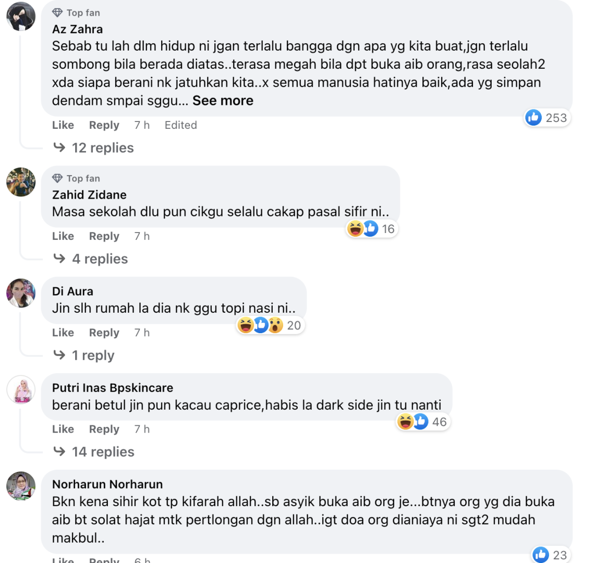
Task: Open the laughing emoji reactions on Zahid Zidane's comment
Action: click(355, 229)
